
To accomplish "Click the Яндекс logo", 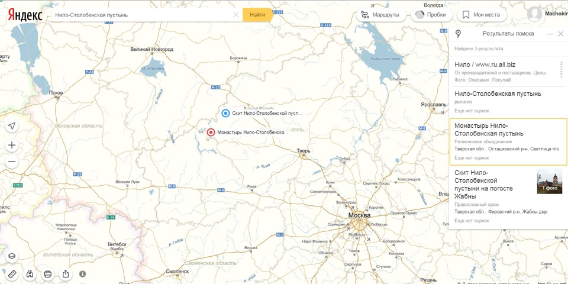I will pos(25,15).
